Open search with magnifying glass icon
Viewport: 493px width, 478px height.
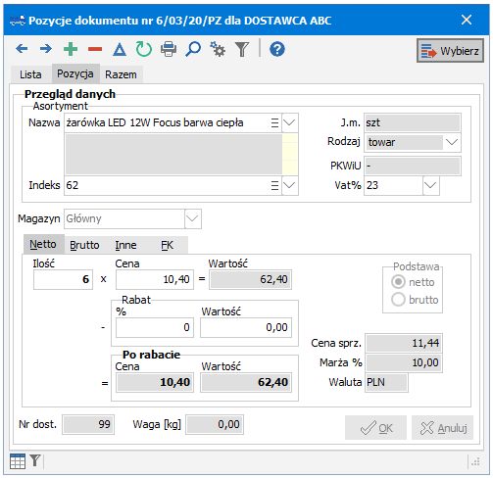pyautogui.click(x=193, y=49)
